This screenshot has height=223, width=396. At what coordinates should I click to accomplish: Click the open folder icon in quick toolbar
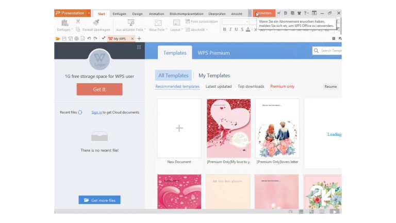pos(58,39)
